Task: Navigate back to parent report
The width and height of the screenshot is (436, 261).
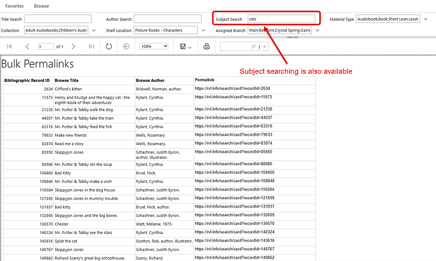Action: [x=126, y=46]
